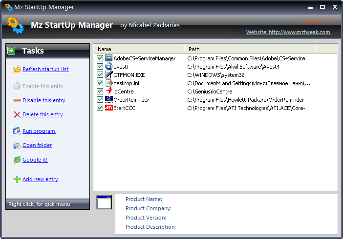The width and height of the screenshot is (343, 239).
Task: Click the Open folder link
Action: click(x=37, y=146)
